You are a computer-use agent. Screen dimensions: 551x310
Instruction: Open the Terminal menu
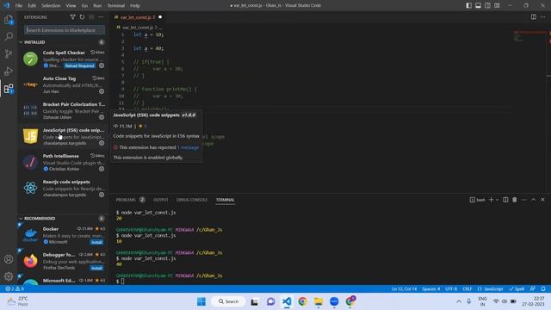tap(116, 5)
